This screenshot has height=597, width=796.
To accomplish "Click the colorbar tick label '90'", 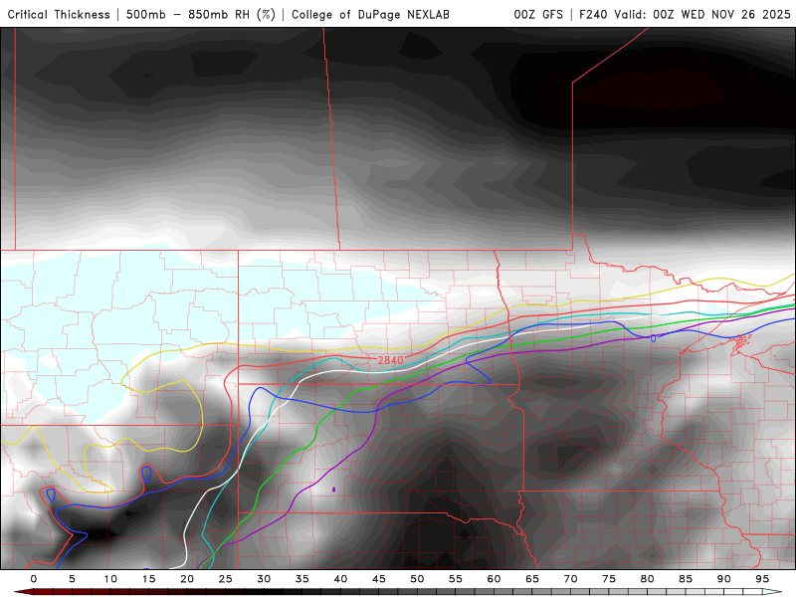I will 724,579.
